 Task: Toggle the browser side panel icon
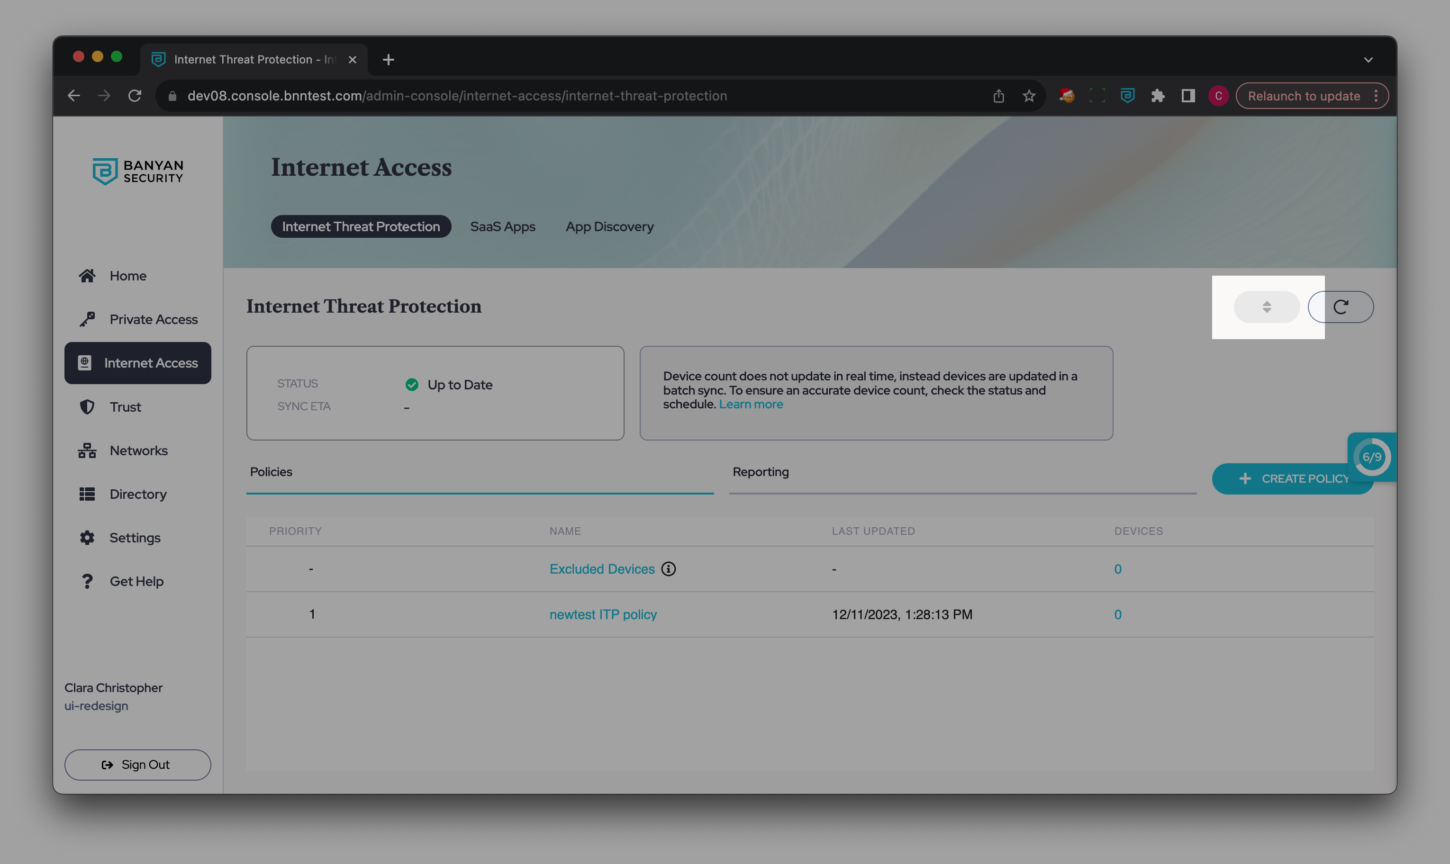tap(1188, 96)
